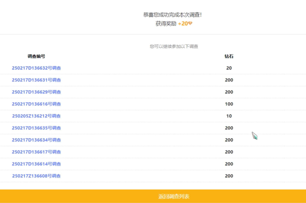Image resolution: width=306 pixels, height=203 pixels.
Task: Open survey 250217D136634号调查
Action: point(36,140)
